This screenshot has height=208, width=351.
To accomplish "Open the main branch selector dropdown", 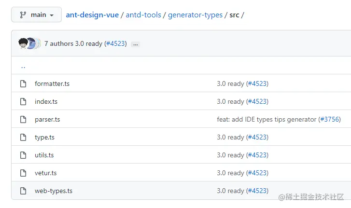I will pyautogui.click(x=37, y=15).
